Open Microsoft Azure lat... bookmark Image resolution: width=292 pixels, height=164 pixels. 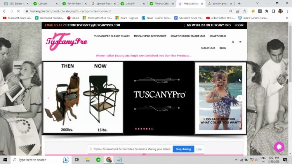(17, 18)
